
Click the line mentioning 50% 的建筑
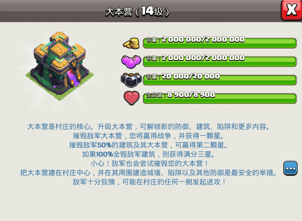pos(148,145)
